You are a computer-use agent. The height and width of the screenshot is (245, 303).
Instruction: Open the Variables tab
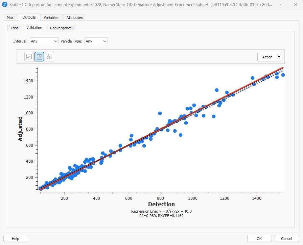[51, 18]
